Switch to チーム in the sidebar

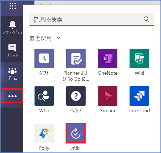[x=12, y=74]
